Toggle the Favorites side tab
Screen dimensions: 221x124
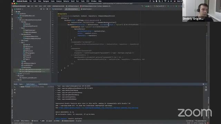(x=12, y=103)
